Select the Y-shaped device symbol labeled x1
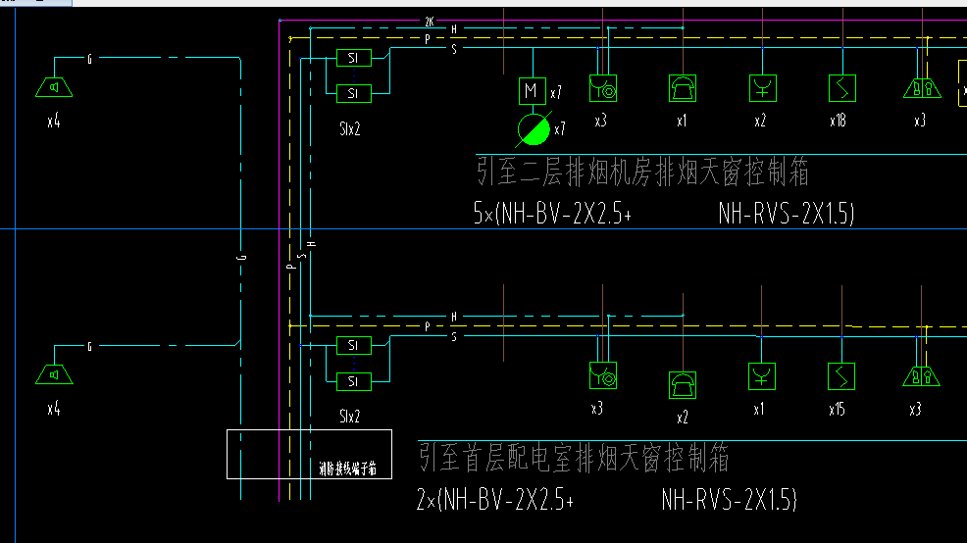 pos(762,376)
